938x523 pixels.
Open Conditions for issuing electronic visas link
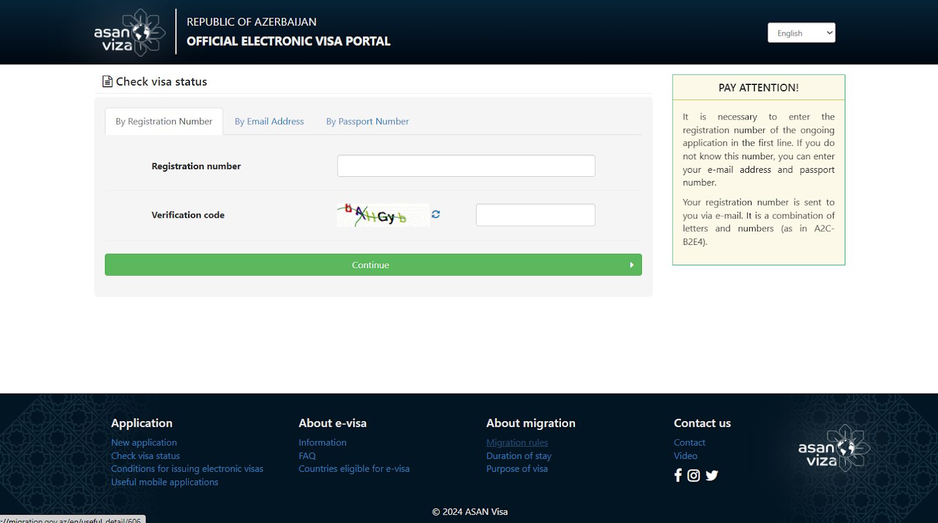[x=187, y=469]
